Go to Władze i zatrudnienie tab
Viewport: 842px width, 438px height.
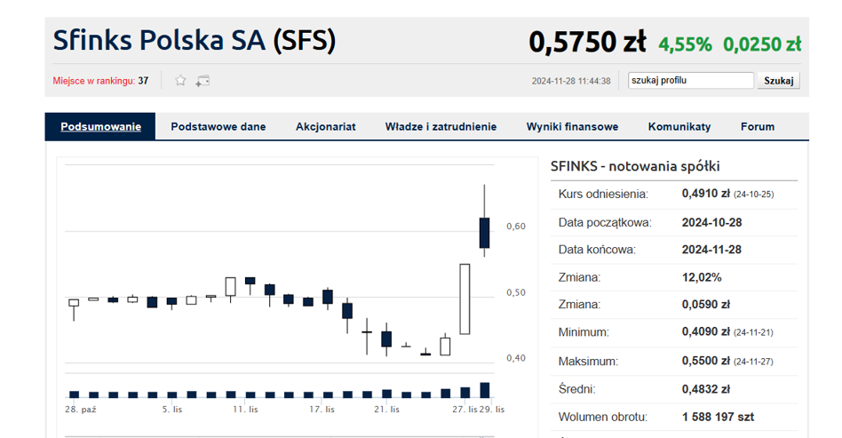click(441, 127)
